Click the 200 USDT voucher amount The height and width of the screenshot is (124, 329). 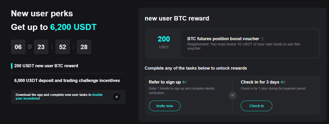(x=164, y=39)
